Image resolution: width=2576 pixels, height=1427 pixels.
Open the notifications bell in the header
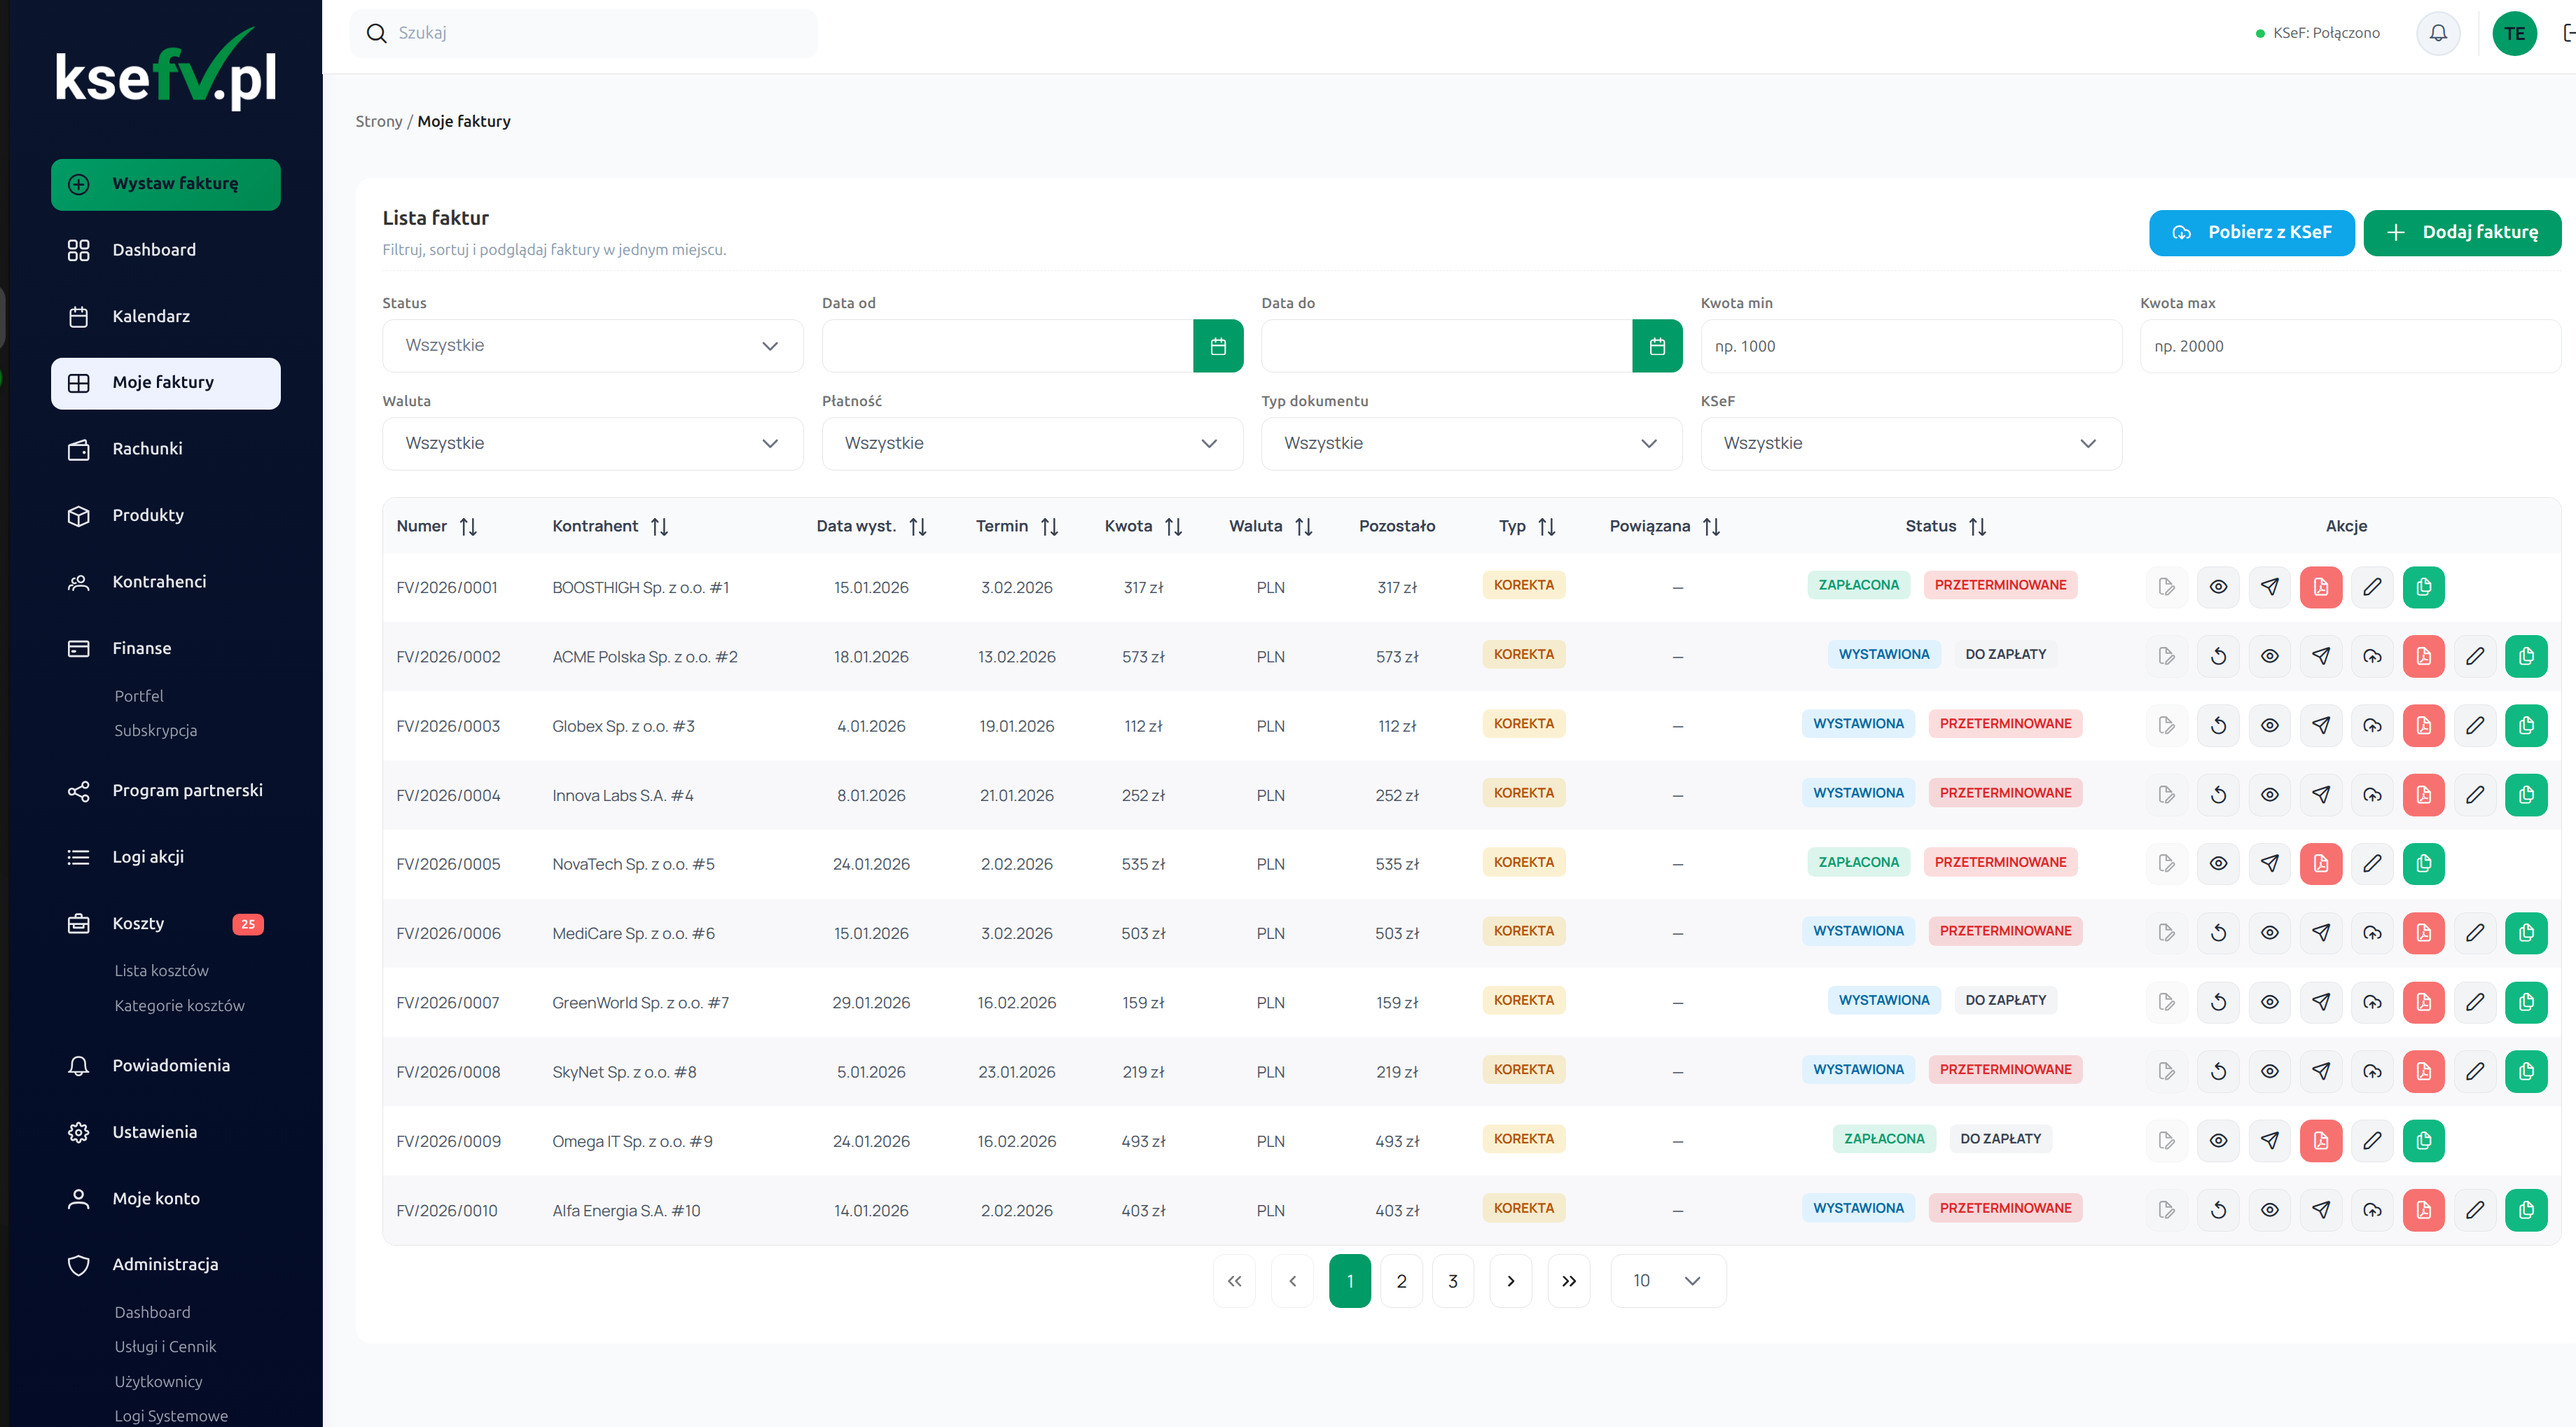2438,33
